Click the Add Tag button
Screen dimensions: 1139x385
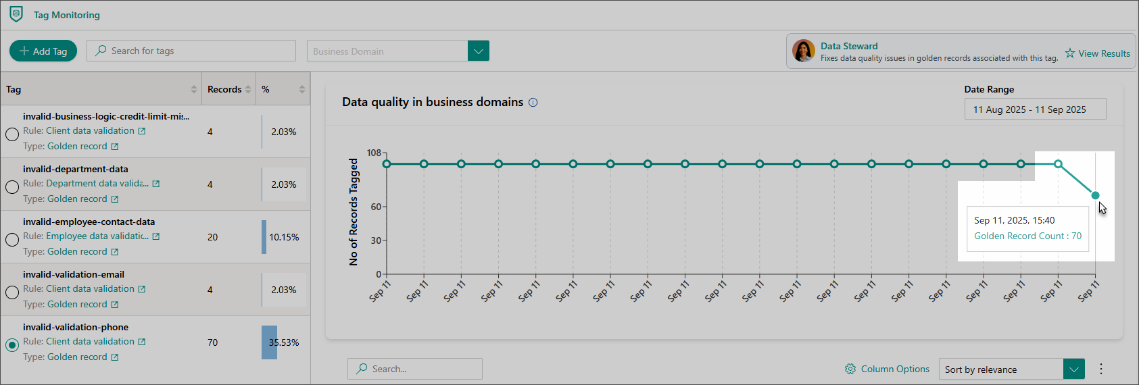click(43, 51)
